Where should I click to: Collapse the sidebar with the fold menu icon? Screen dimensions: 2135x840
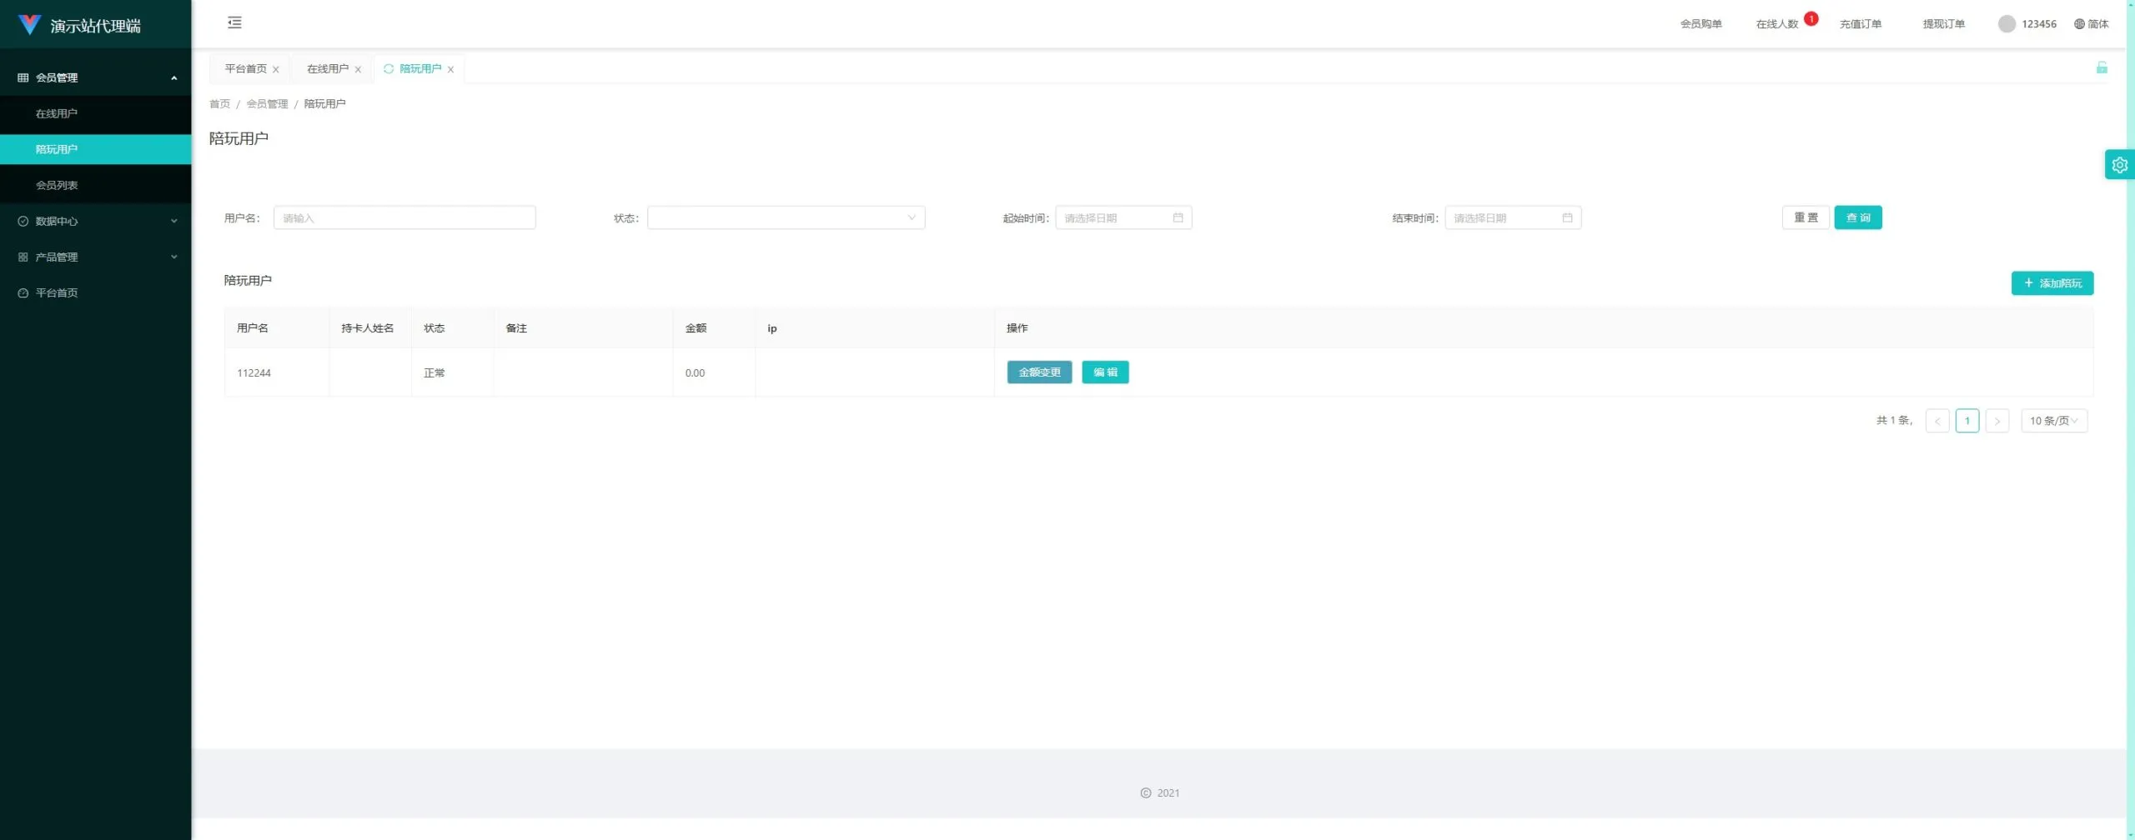tap(234, 22)
